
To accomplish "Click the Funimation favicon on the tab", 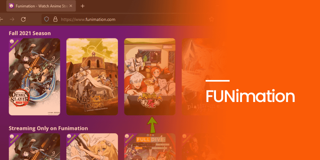I will (12, 6).
